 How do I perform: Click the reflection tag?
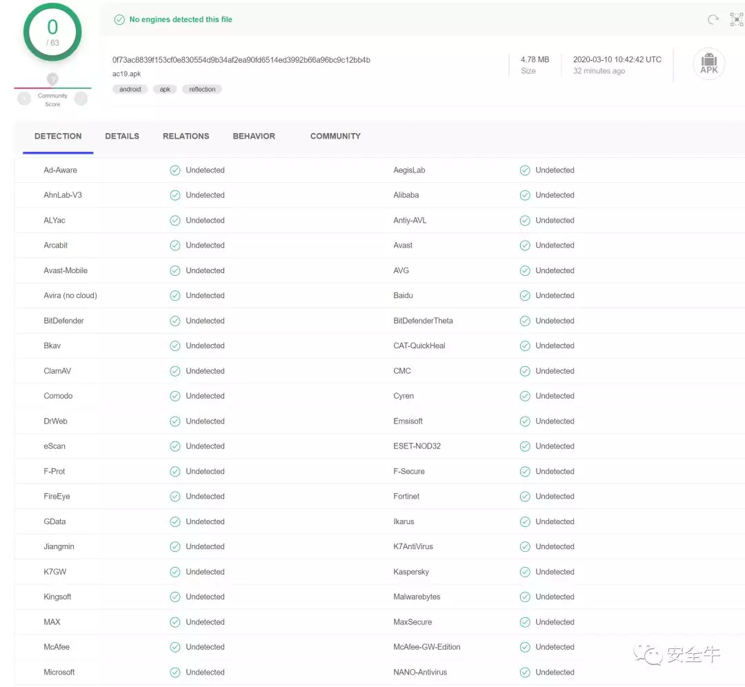(202, 90)
